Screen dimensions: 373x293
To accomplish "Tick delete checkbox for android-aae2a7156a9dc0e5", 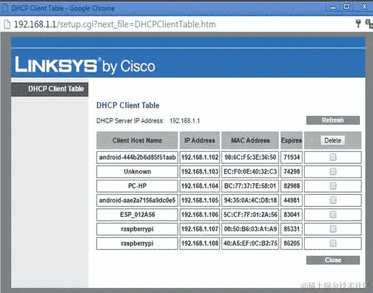I will (x=333, y=200).
